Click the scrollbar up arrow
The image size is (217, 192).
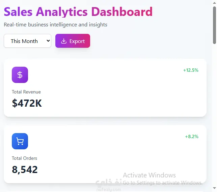pyautogui.click(x=214, y=3)
